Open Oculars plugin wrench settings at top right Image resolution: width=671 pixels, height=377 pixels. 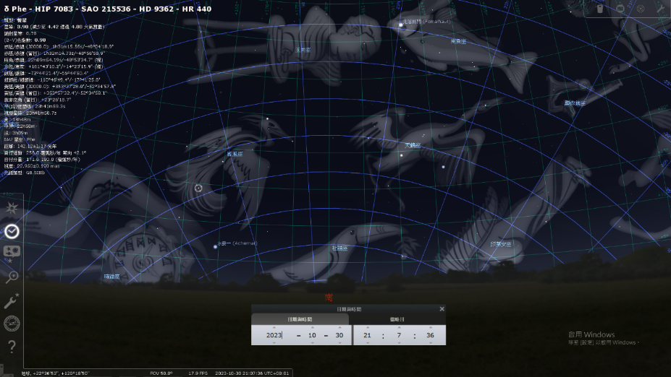(x=659, y=9)
